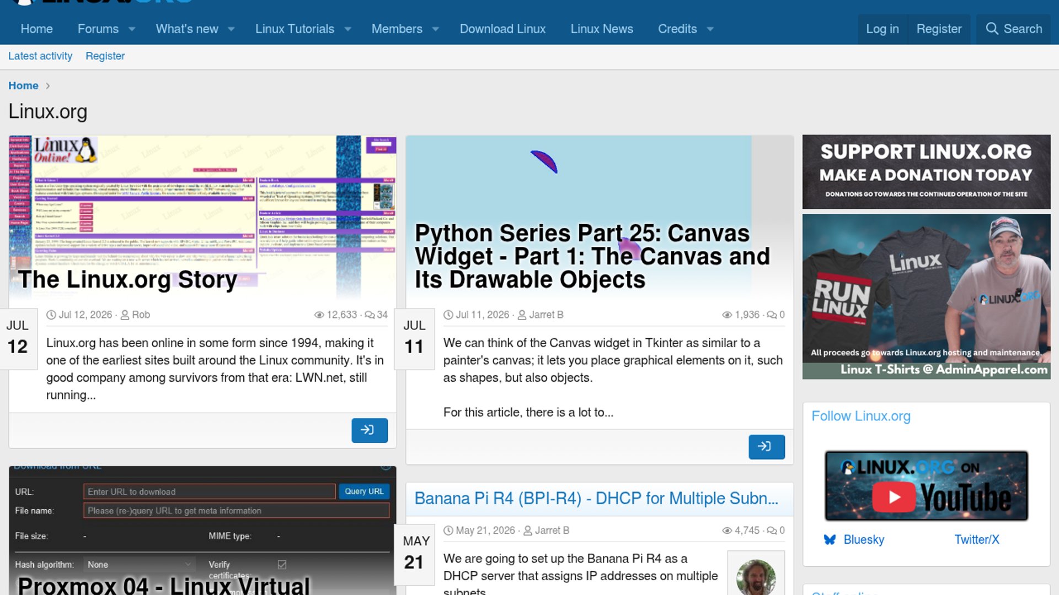View Jarret B's profile on the Python article

(x=546, y=315)
